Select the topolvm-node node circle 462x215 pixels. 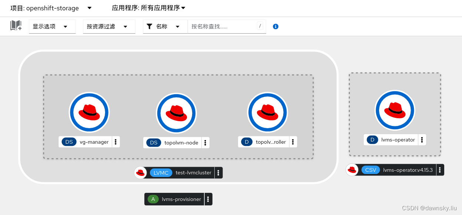176,113
